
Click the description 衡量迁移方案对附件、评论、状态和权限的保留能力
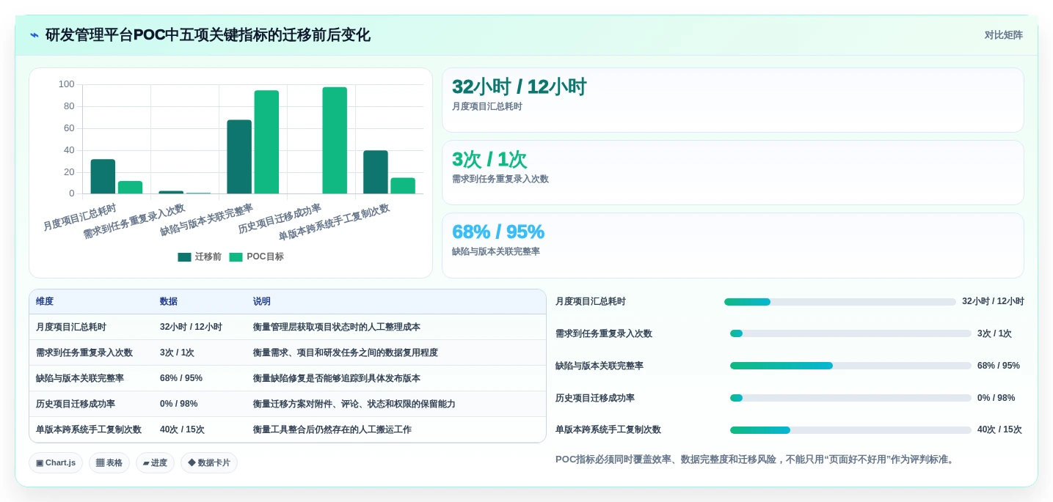pyautogui.click(x=354, y=405)
